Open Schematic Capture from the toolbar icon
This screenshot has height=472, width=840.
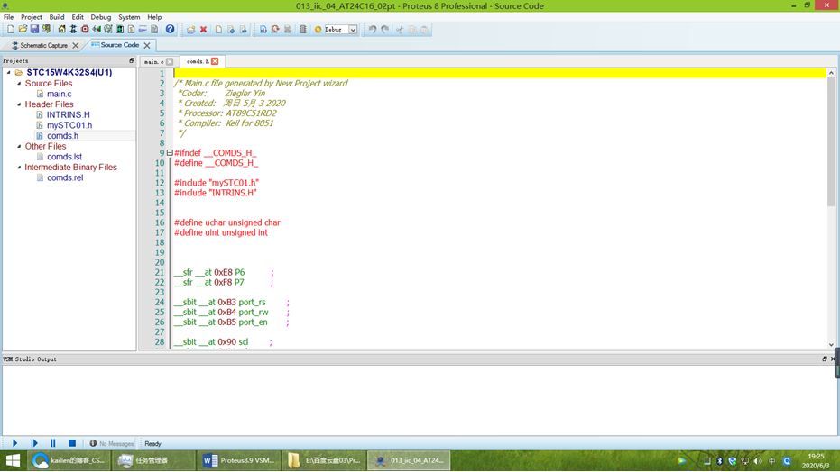pos(73,30)
